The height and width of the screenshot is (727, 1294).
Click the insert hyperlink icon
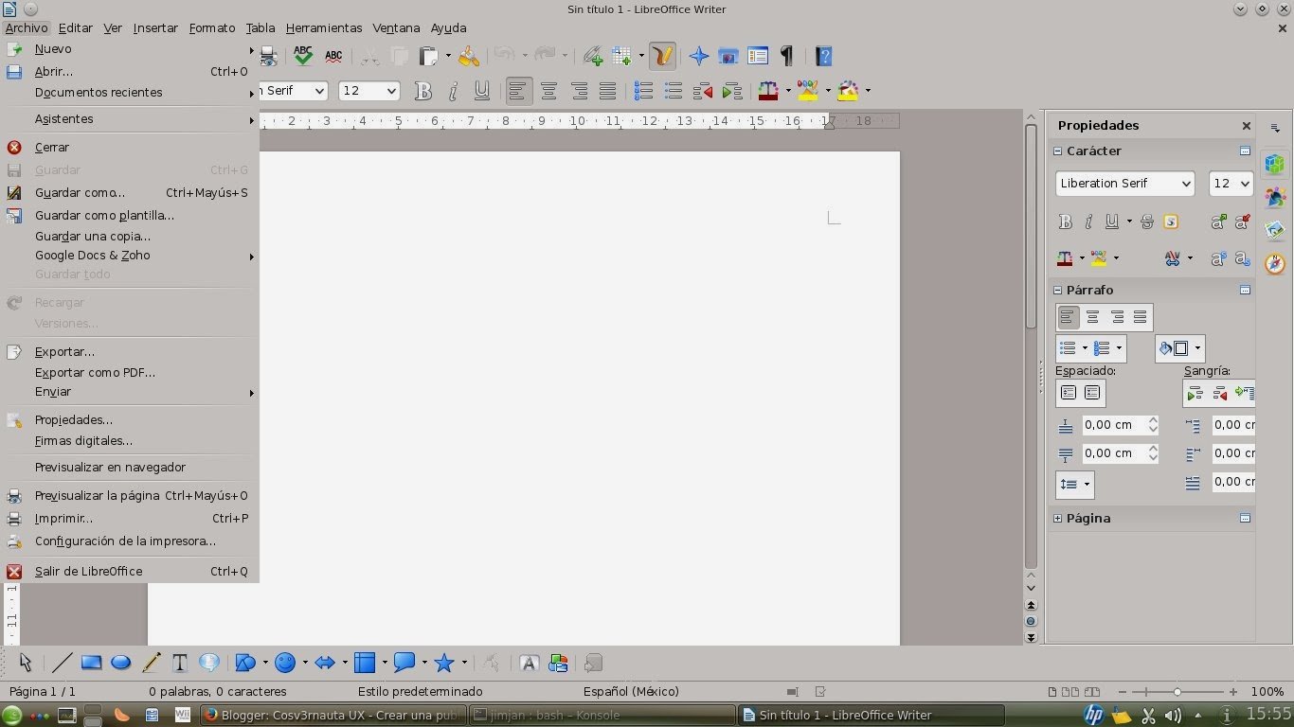pos(593,56)
